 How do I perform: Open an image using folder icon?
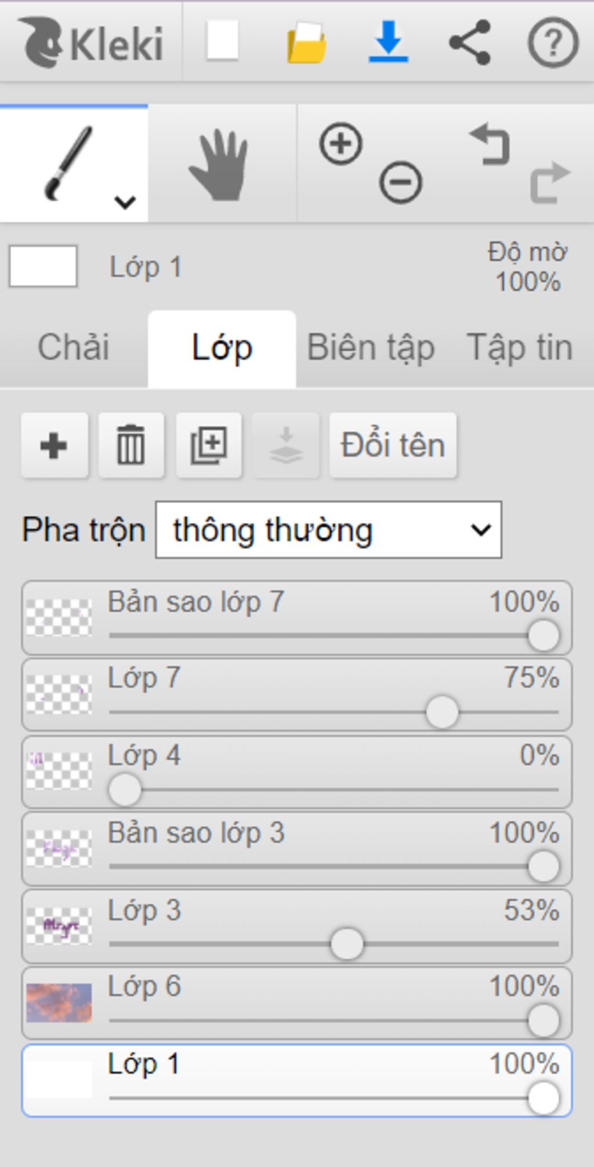(x=306, y=42)
